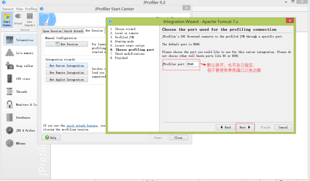Click wizard step 7 Check modifications
Viewport: 310px width, 181px height.
point(127,54)
